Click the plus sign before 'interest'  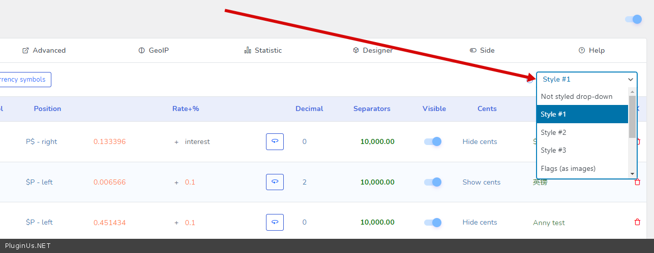click(176, 142)
